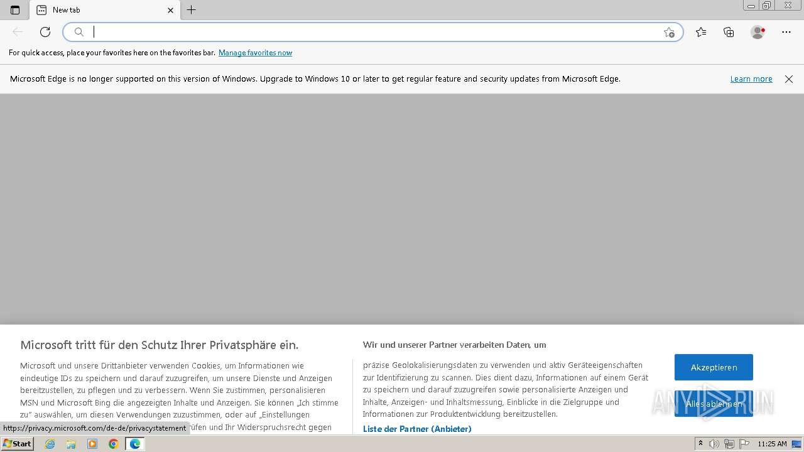Screen dimensions: 804x452
Task: Open the Favorites list icon
Action: click(x=701, y=32)
